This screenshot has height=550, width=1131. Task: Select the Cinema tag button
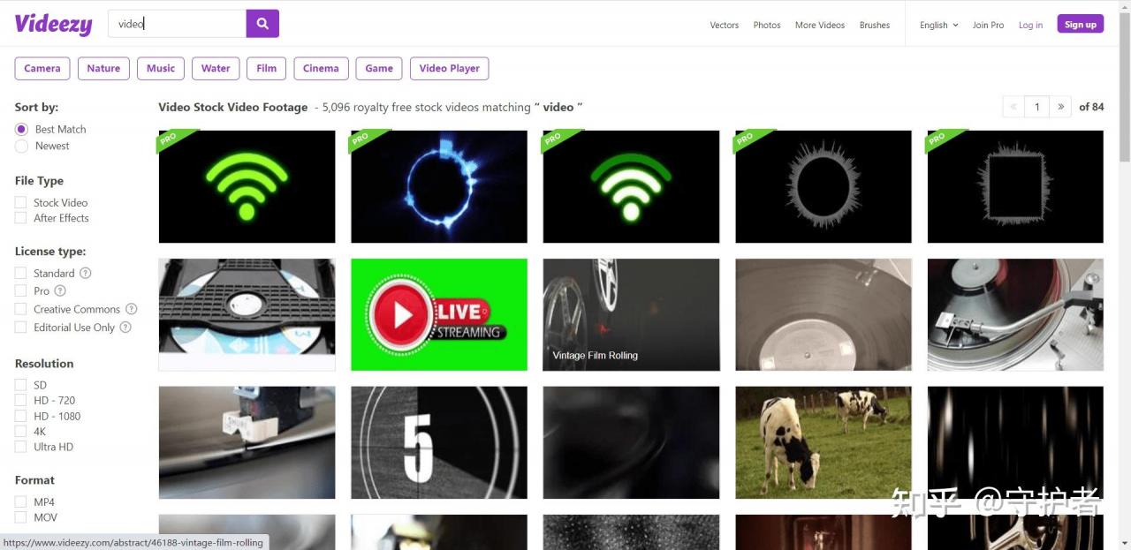[x=321, y=68]
